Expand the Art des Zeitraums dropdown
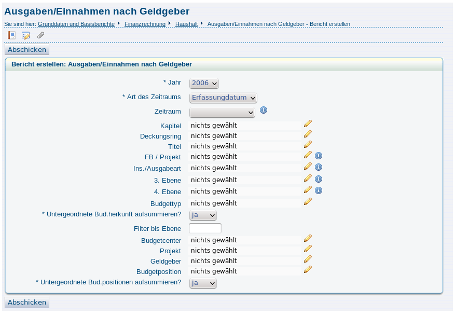The width and height of the screenshot is (456, 316). coord(223,98)
